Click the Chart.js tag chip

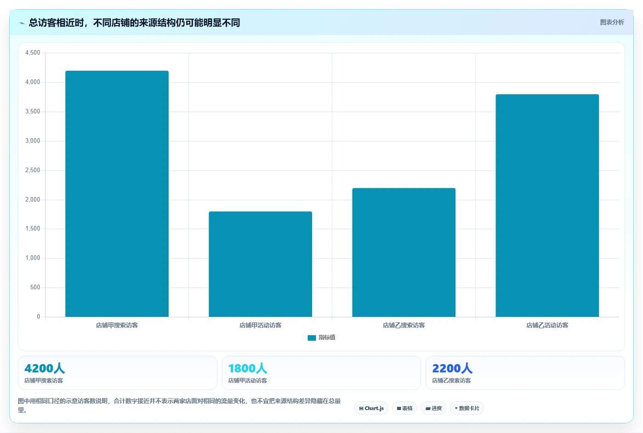[x=371, y=408]
